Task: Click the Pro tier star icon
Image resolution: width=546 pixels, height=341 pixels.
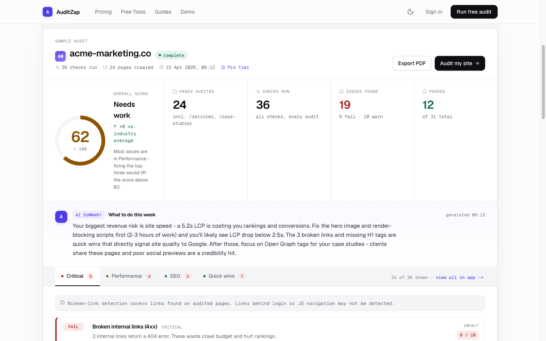Action: [x=223, y=67]
